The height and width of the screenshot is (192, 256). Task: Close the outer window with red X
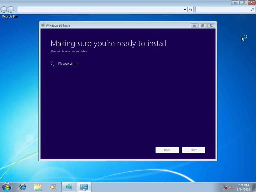[x=251, y=2]
